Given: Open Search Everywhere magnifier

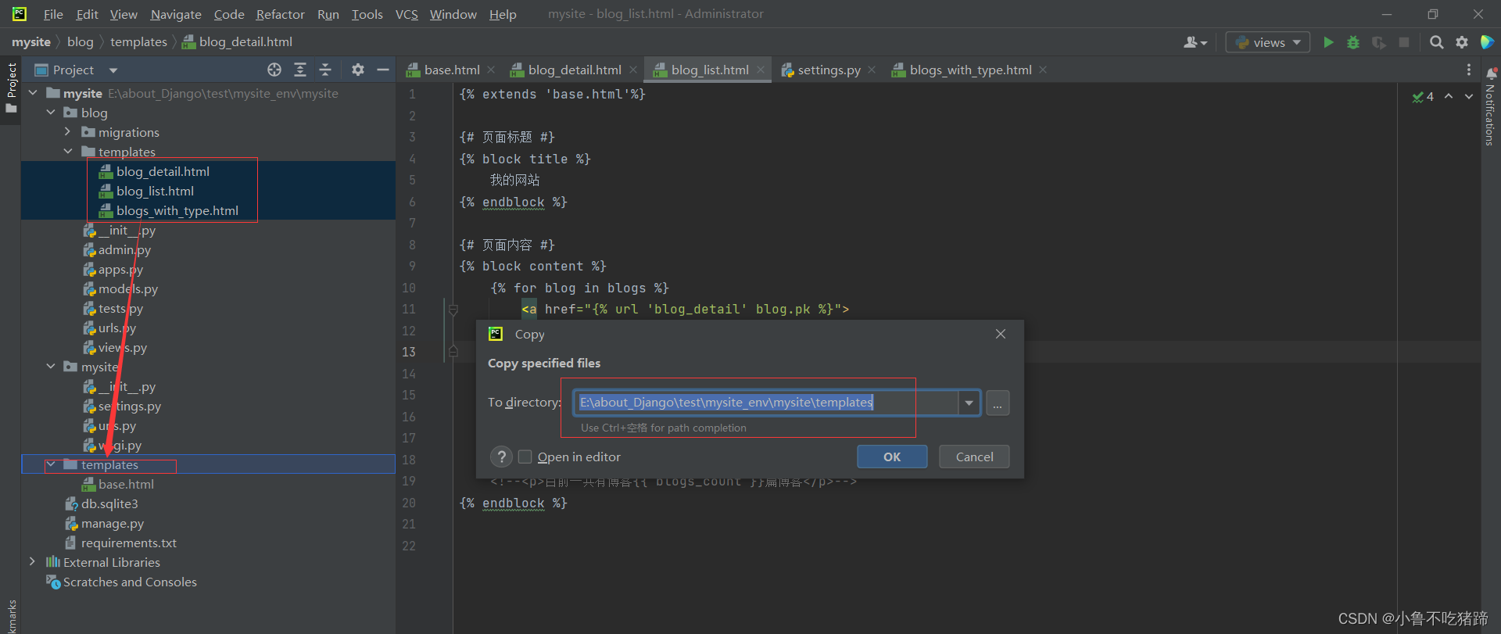Looking at the screenshot, I should 1436,42.
